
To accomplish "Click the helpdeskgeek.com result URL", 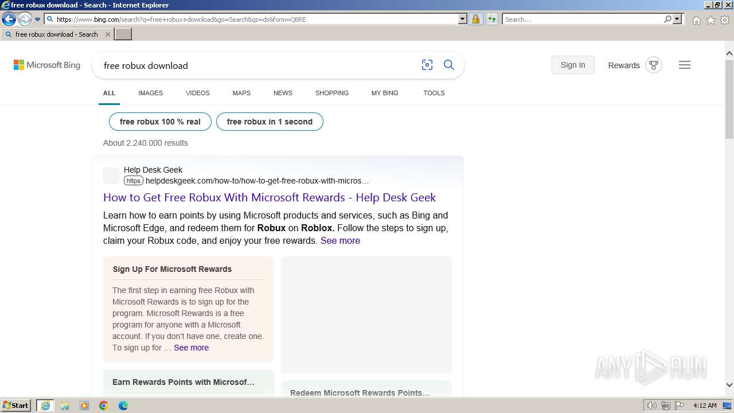I will tap(257, 181).
